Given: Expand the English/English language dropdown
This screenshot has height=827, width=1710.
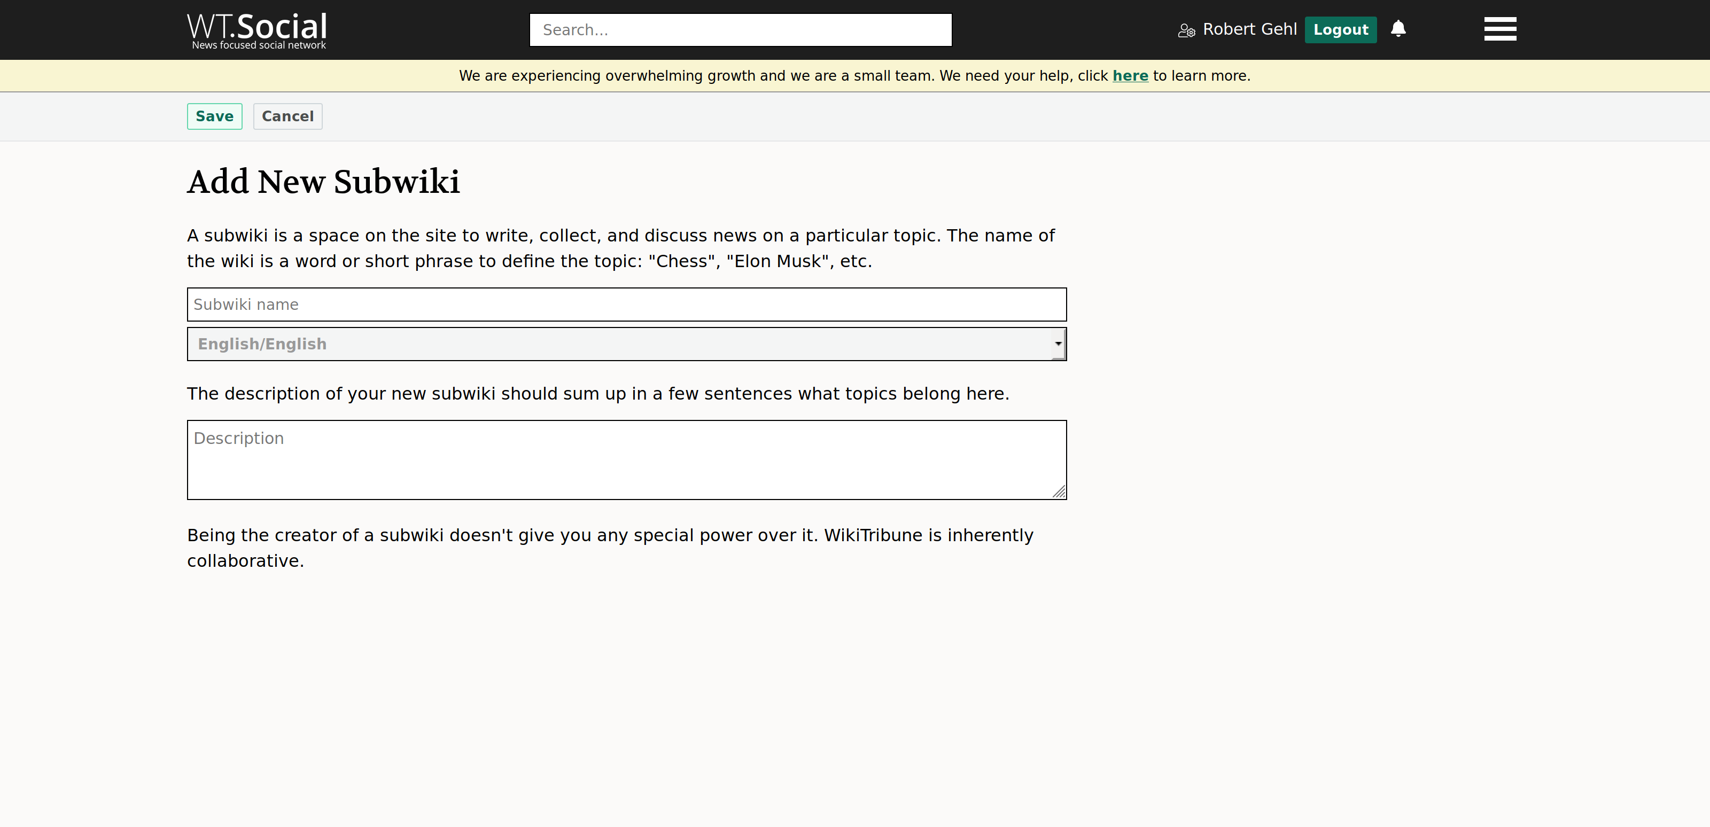Looking at the screenshot, I should pos(627,344).
